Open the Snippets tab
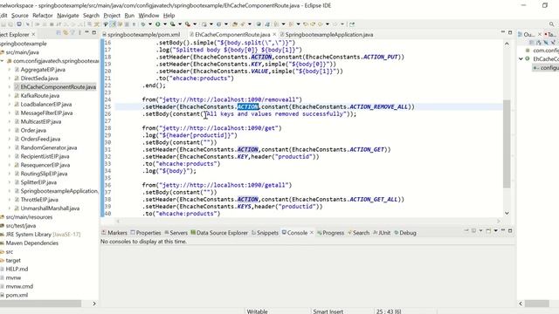The width and height of the screenshot is (559, 314). [x=265, y=233]
